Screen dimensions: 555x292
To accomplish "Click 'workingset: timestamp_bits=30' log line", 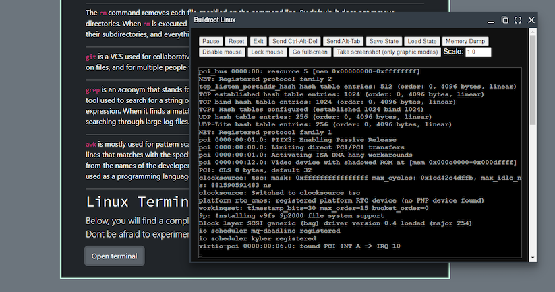I will pos(314,208).
